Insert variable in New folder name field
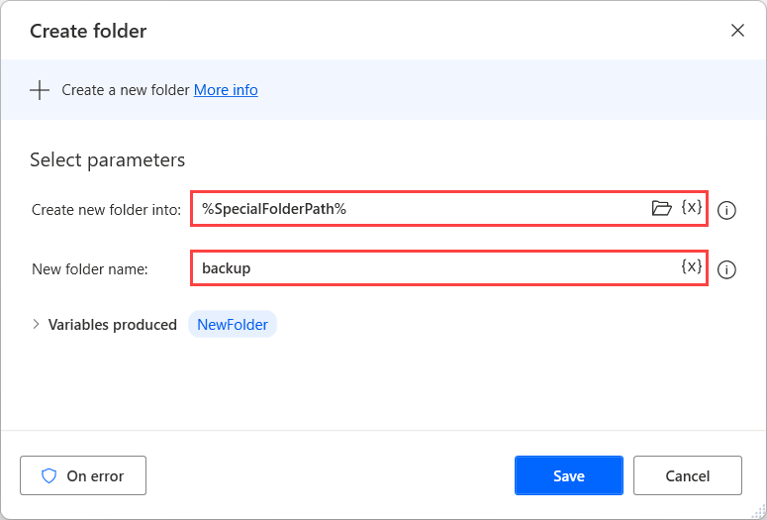This screenshot has width=767, height=520. tap(692, 266)
